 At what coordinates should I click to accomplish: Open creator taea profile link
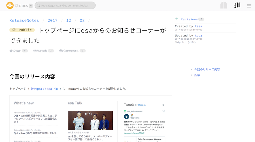point(198,26)
